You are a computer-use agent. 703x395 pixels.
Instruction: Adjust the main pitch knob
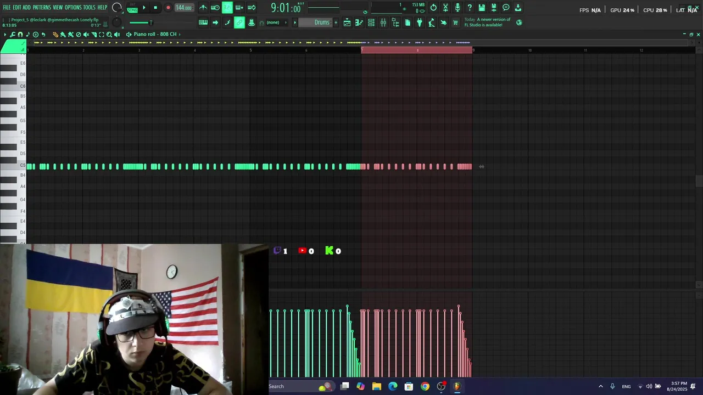[x=116, y=22]
